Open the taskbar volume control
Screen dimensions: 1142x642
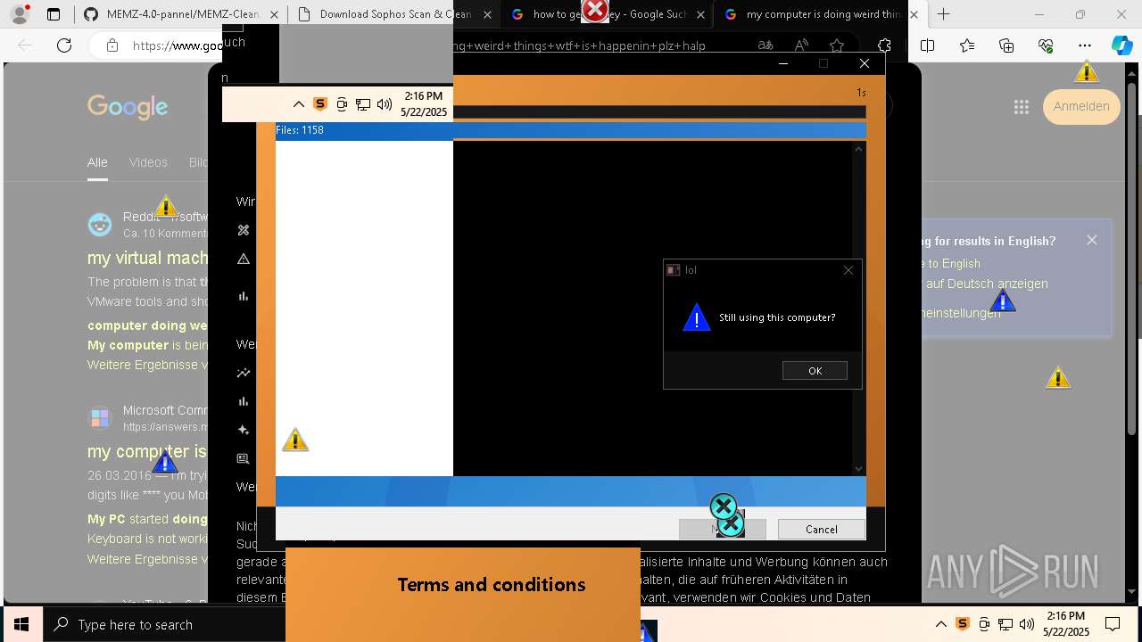coord(1027,624)
